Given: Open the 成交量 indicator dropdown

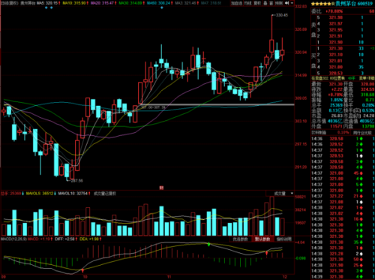Looking at the screenshot, I should [x=280, y=194].
